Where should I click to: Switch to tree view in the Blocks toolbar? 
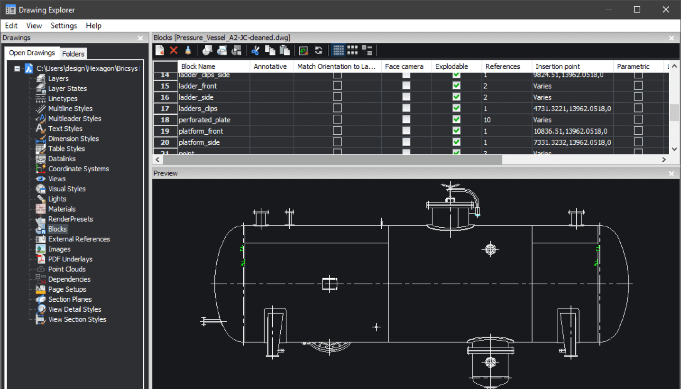[366, 50]
